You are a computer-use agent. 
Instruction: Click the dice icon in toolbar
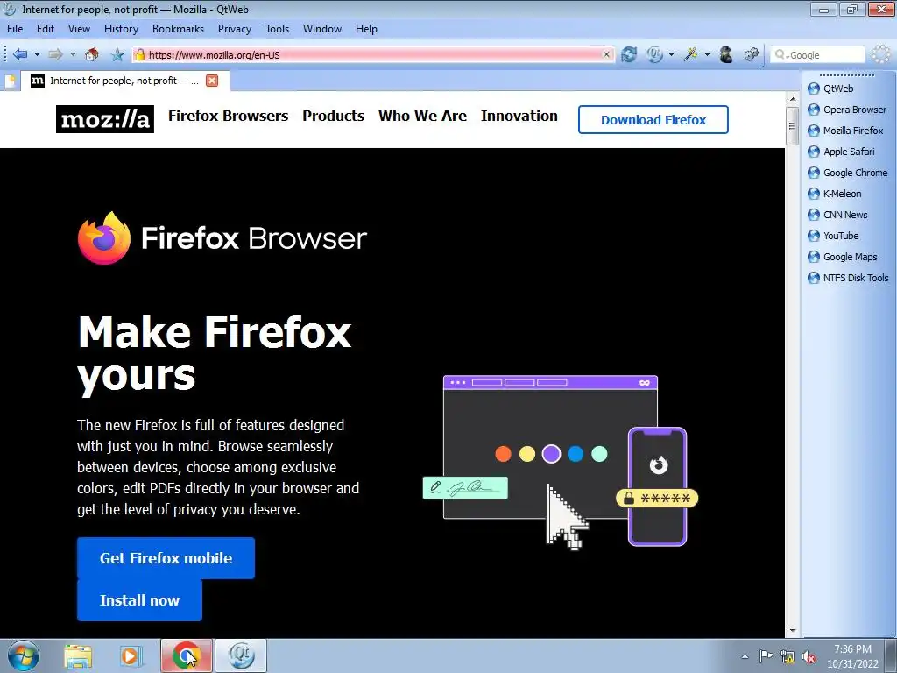pyautogui.click(x=751, y=55)
